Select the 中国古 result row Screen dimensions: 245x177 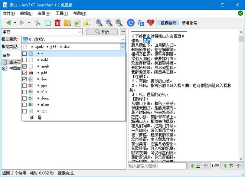point(12,68)
